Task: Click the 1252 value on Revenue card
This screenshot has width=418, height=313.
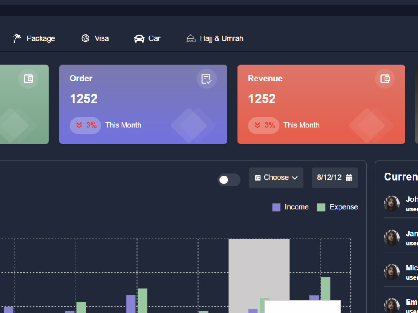Action: [262, 99]
